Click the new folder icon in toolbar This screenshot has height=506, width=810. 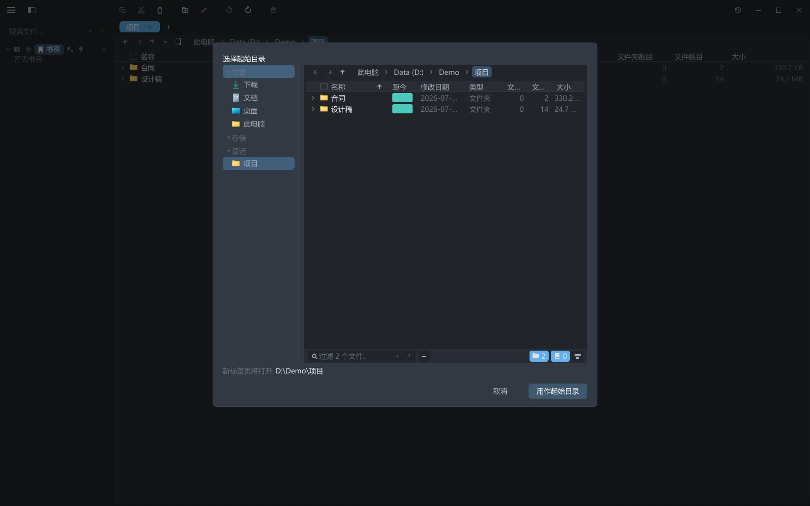(x=185, y=10)
